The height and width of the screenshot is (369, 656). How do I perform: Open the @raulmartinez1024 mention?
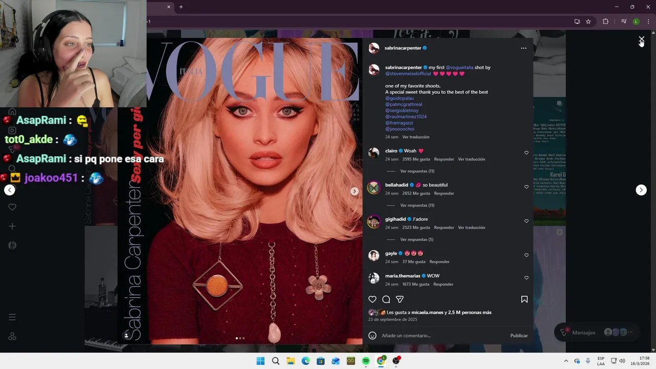pos(406,117)
